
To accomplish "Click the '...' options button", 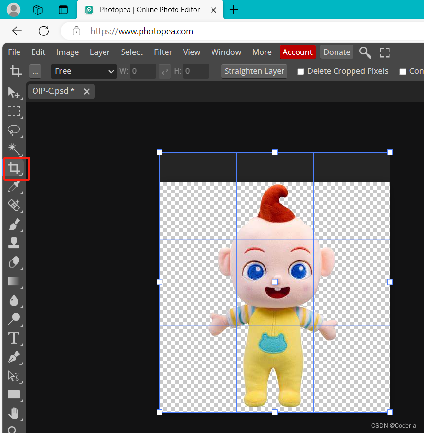I will [x=35, y=71].
